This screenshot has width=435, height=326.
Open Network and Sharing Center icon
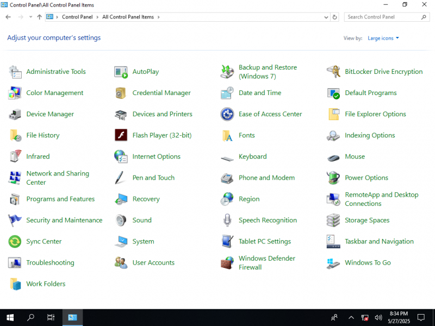click(x=15, y=178)
